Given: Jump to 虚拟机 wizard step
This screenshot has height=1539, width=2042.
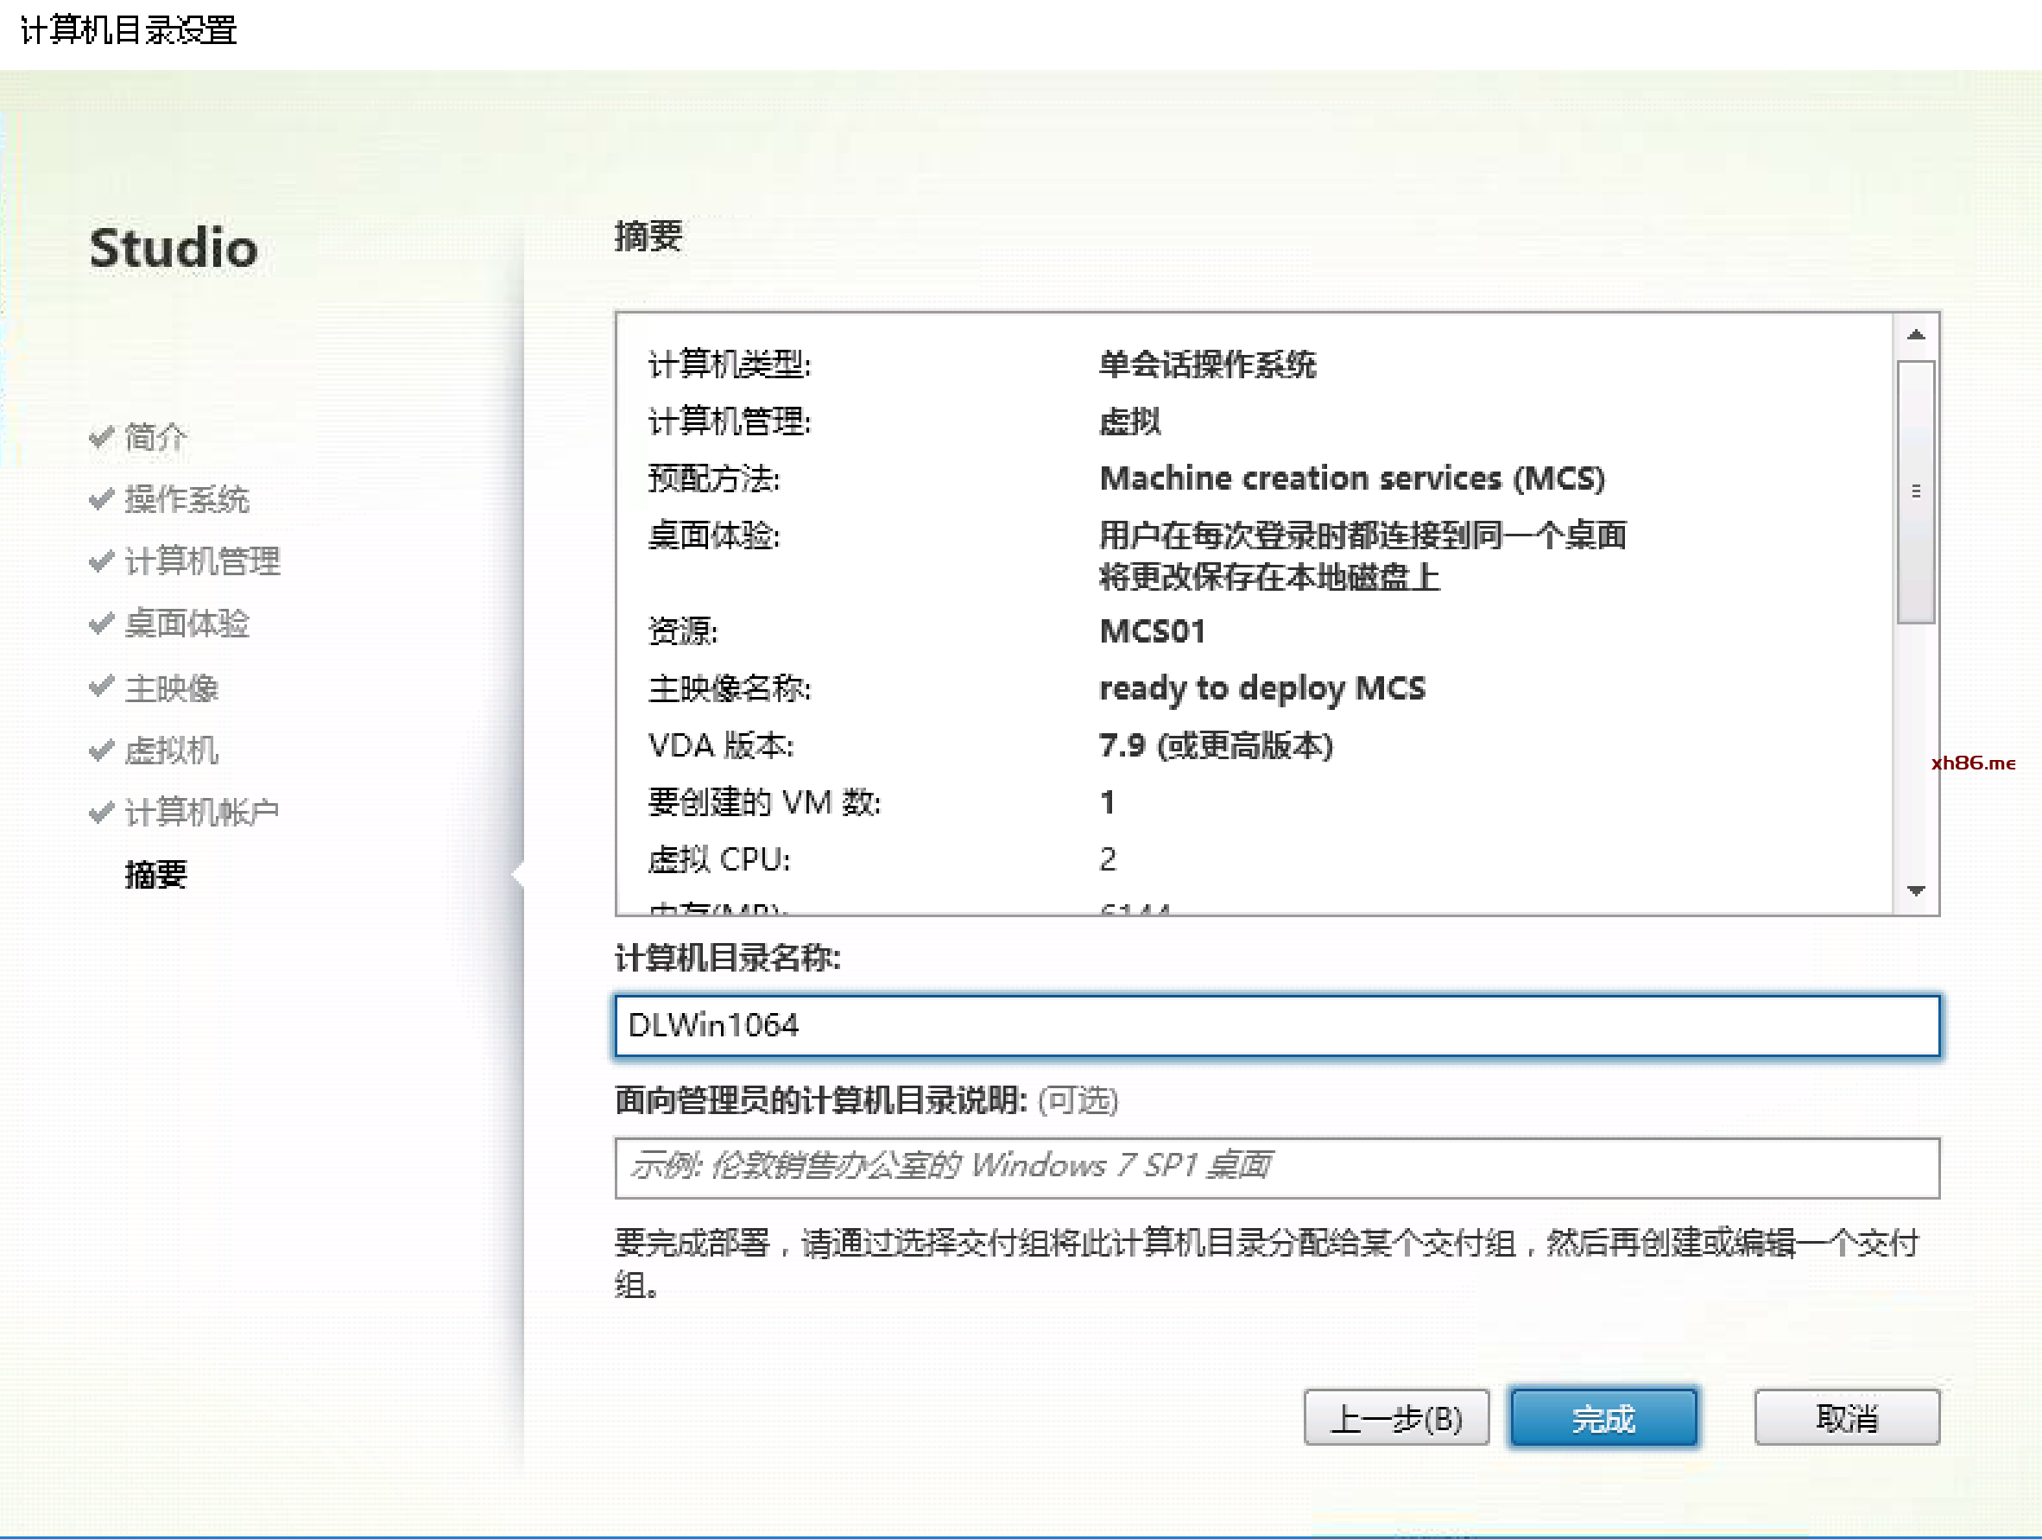Looking at the screenshot, I should [171, 750].
